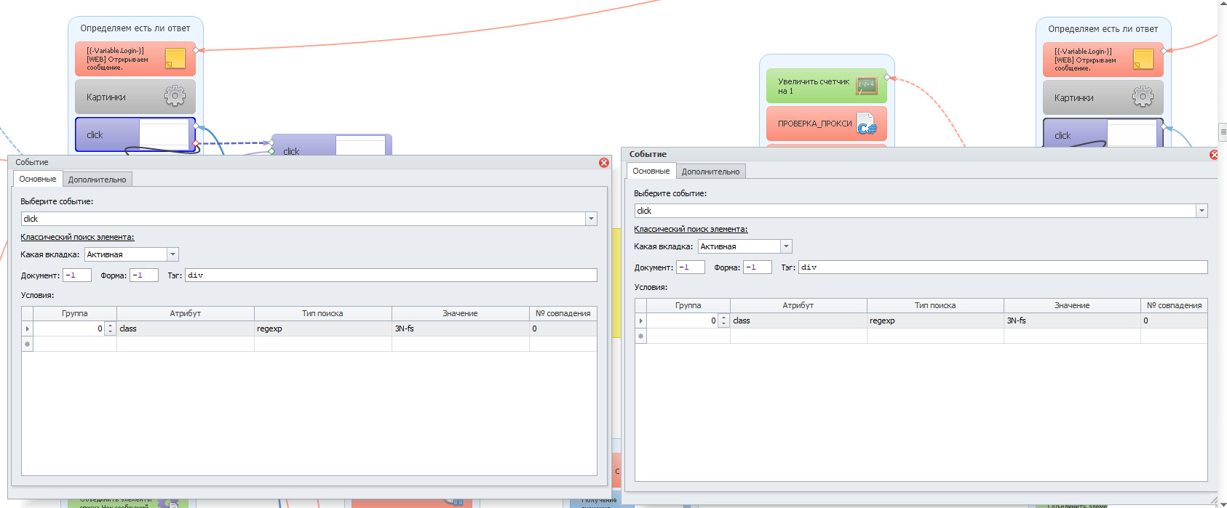1227x508 pixels.
Task: Click Классический поиск элемента link in right dialog
Action: 691,229
